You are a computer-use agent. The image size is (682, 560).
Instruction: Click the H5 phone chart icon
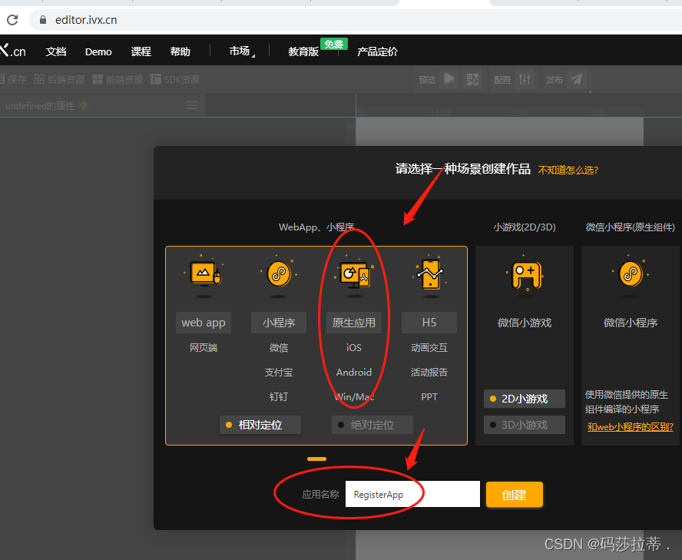point(429,275)
